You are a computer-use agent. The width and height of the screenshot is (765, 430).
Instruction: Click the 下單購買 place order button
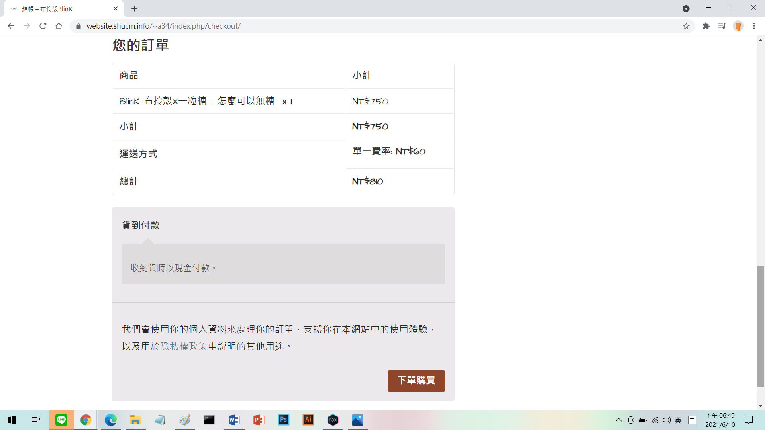[416, 381]
